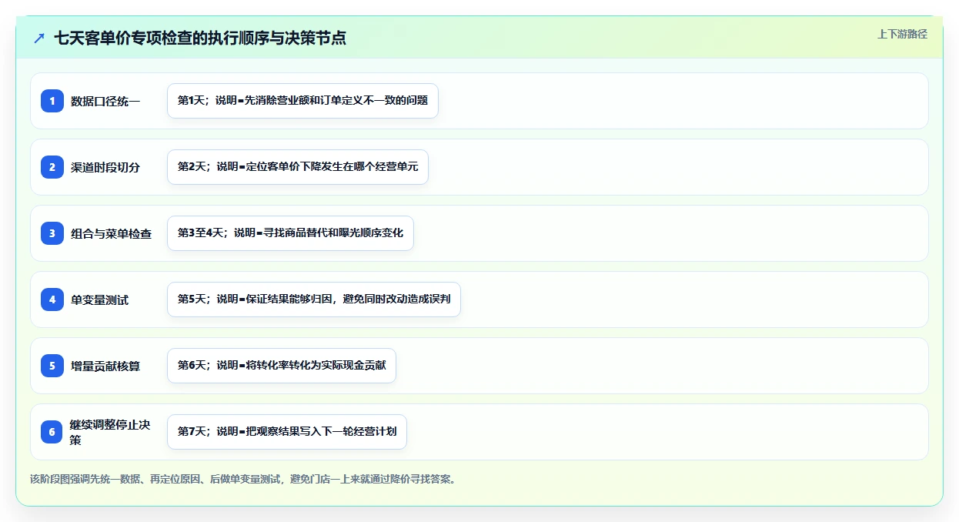Open the 第6天 description chip
The image size is (959, 522).
282,366
